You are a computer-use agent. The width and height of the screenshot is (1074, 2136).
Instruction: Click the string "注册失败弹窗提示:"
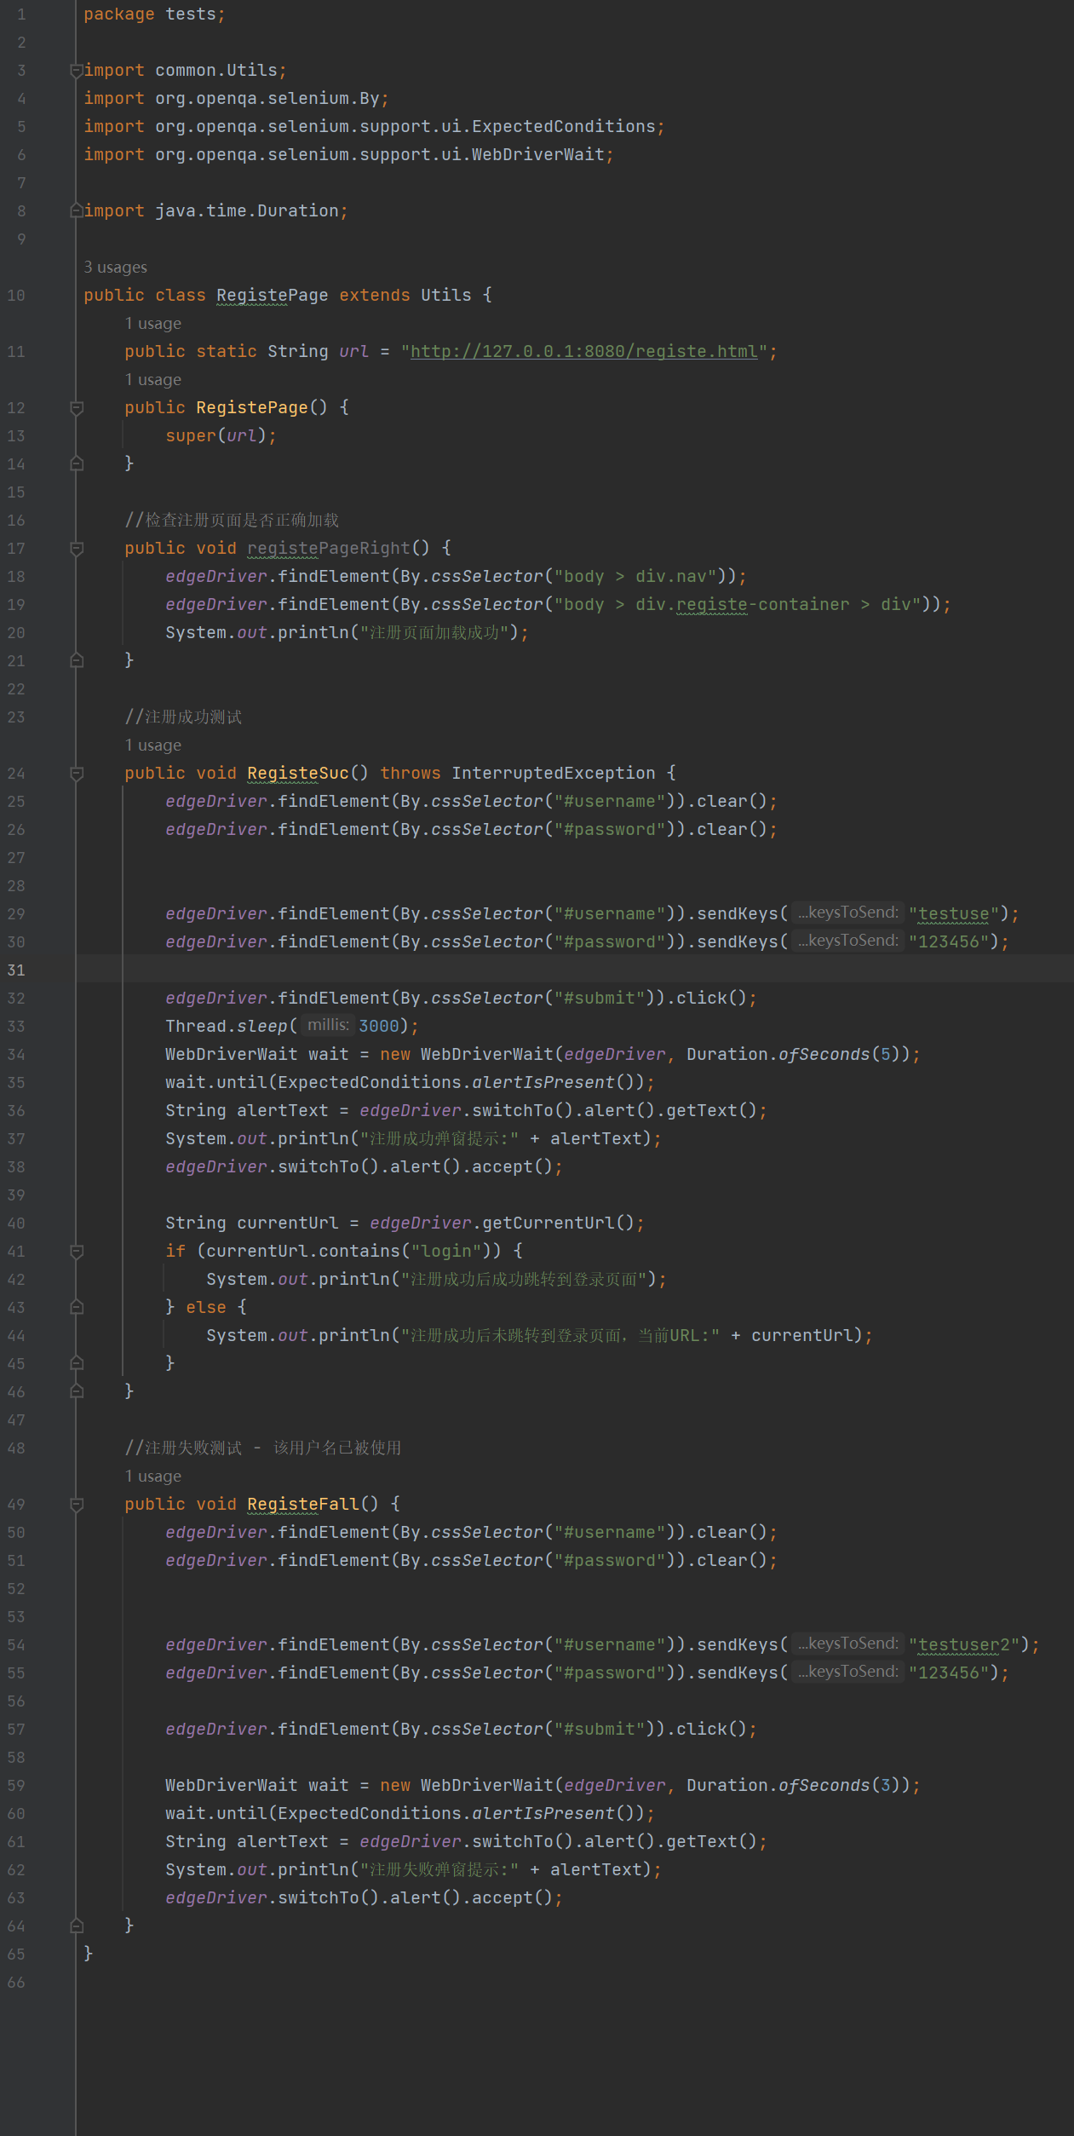439,1870
